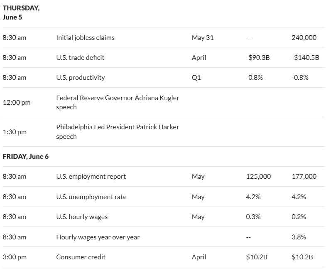Click the 240,000 jobless claims value

(x=304, y=38)
